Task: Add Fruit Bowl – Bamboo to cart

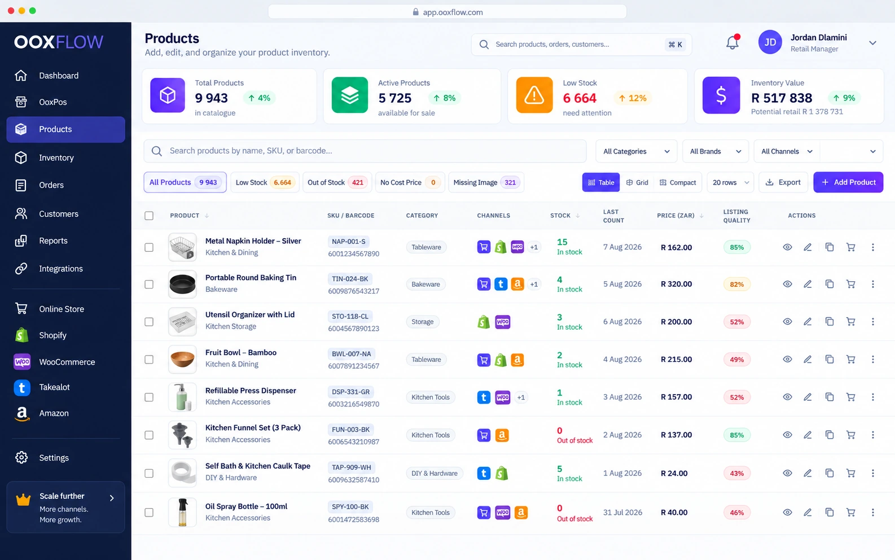Action: pyautogui.click(x=850, y=360)
